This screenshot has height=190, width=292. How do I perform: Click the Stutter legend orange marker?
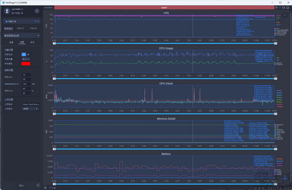275,33
